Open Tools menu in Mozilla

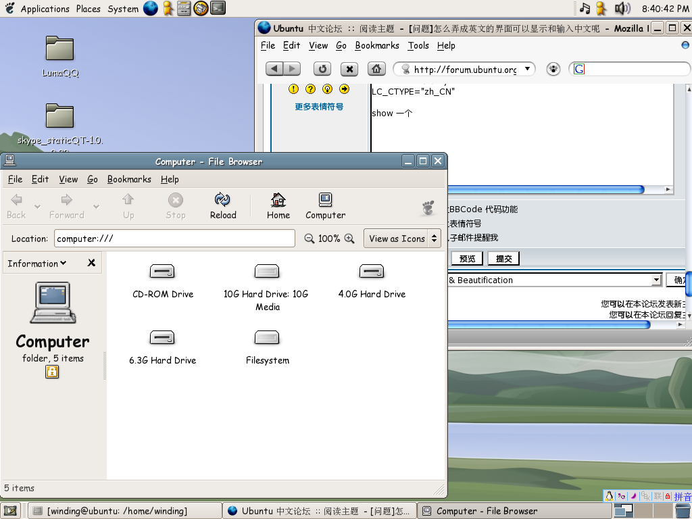pyautogui.click(x=418, y=45)
